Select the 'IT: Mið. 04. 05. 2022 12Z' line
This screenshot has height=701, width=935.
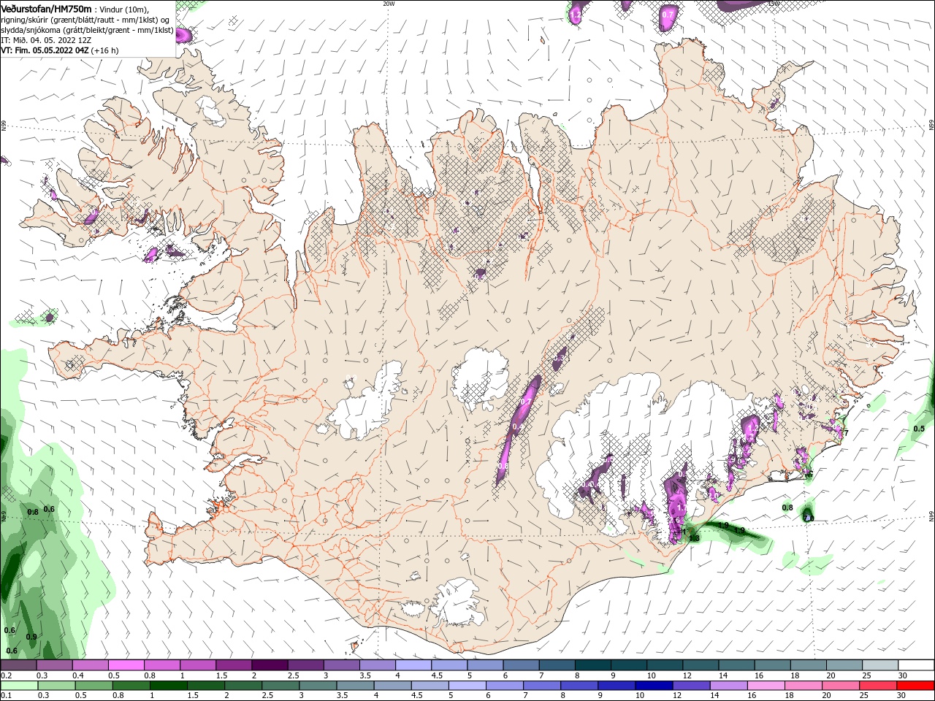(x=46, y=40)
